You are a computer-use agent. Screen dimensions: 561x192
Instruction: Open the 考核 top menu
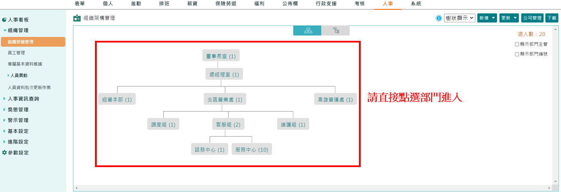(x=360, y=3)
